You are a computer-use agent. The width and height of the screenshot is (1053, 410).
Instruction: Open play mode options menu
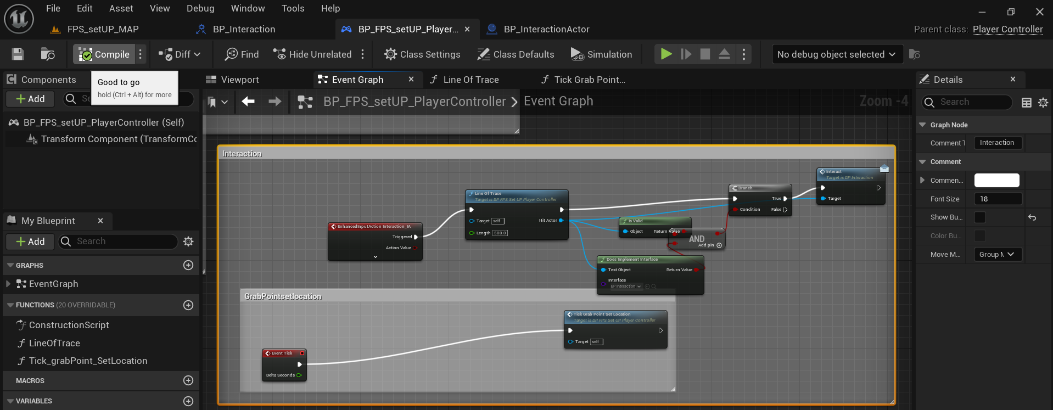(x=744, y=54)
